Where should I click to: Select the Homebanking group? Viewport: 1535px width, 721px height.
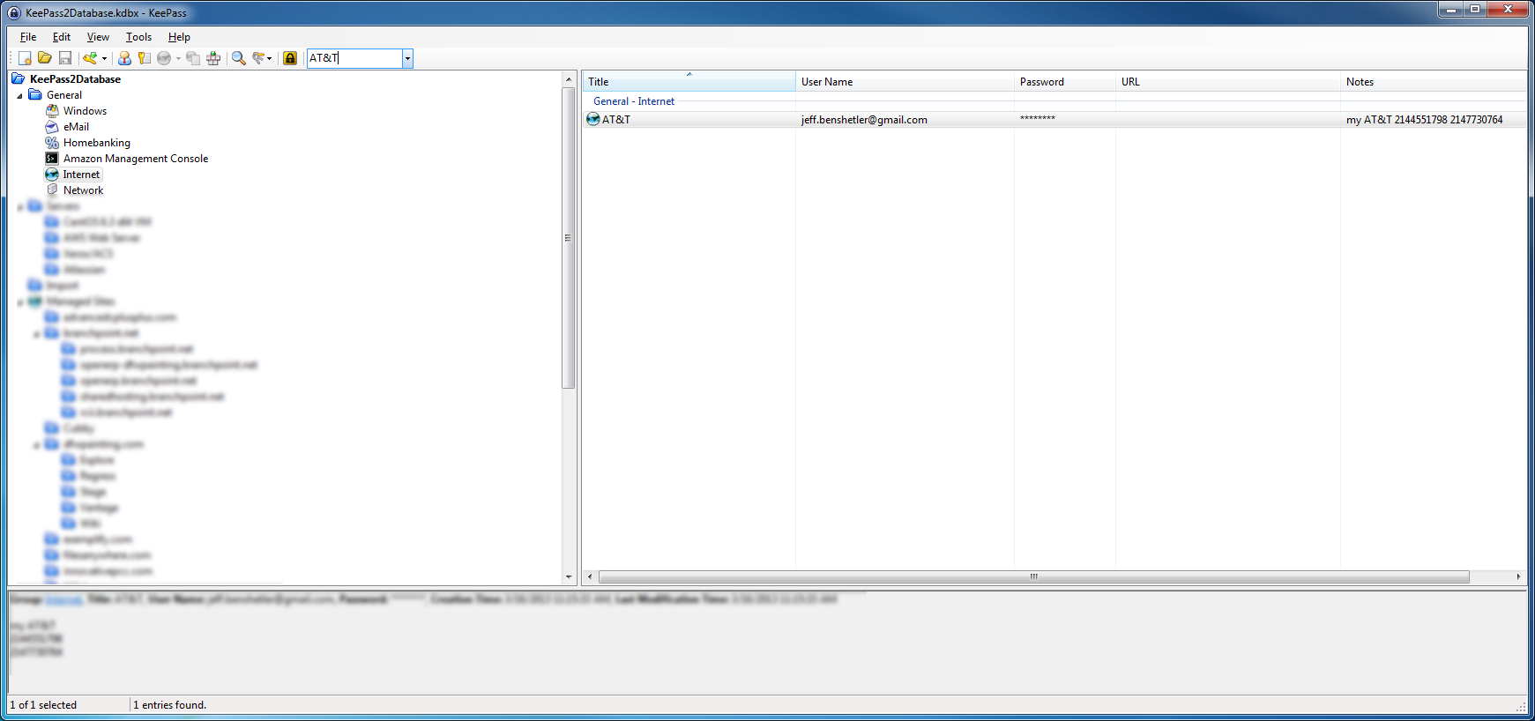coord(97,143)
